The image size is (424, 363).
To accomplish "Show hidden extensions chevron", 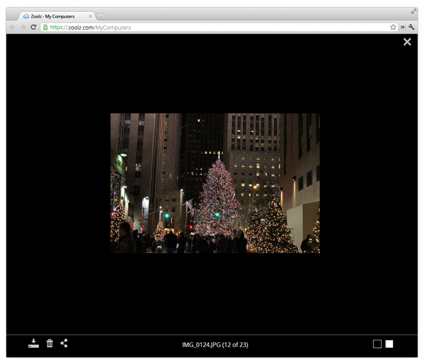I will coord(403,27).
